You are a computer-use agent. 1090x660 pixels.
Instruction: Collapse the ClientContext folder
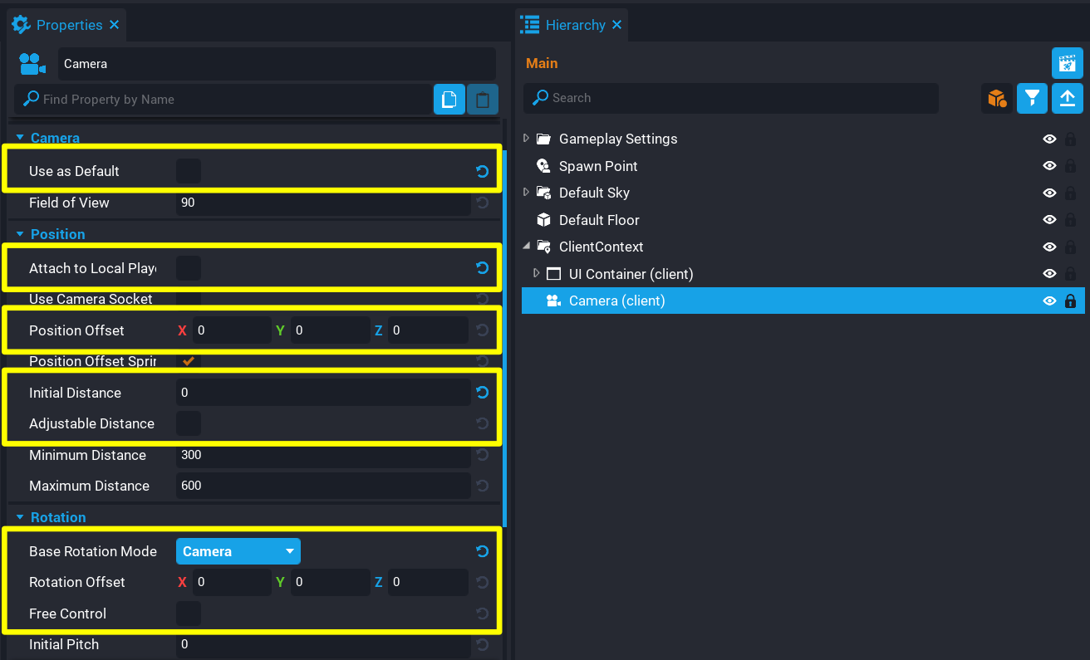526,247
